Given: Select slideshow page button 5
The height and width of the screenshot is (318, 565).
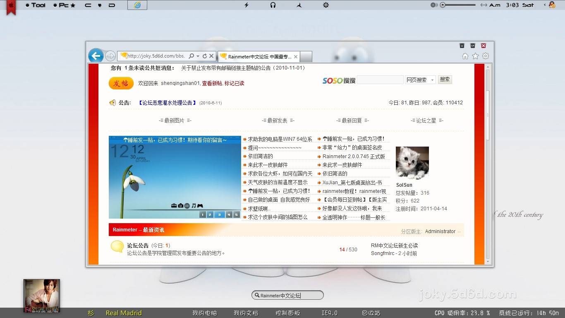Looking at the screenshot, I should coord(236,214).
